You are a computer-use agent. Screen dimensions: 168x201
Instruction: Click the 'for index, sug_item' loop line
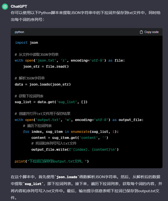coord(71,131)
